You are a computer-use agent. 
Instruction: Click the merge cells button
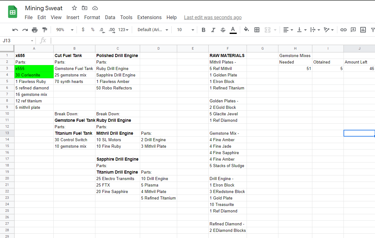click(267, 30)
